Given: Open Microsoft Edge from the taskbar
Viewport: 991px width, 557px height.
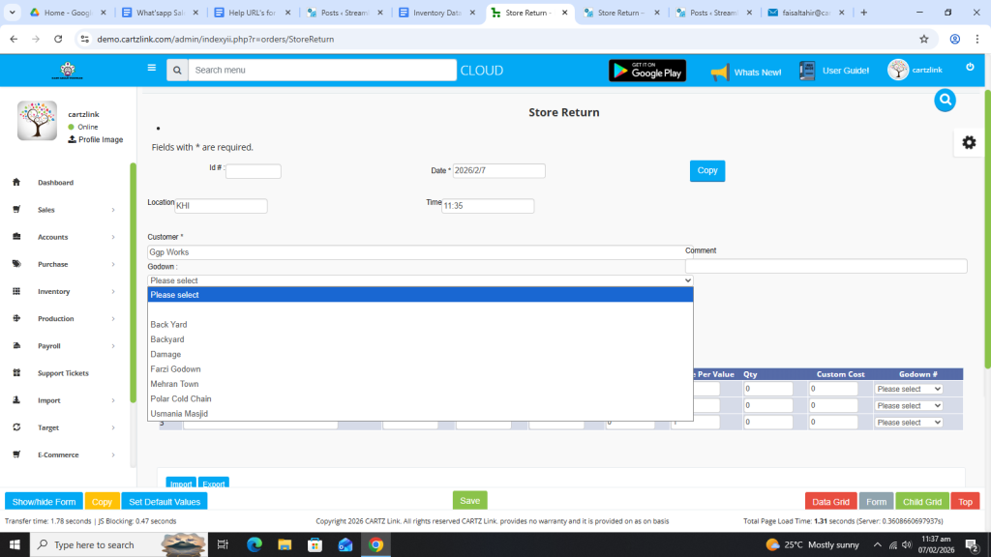Looking at the screenshot, I should [255, 544].
